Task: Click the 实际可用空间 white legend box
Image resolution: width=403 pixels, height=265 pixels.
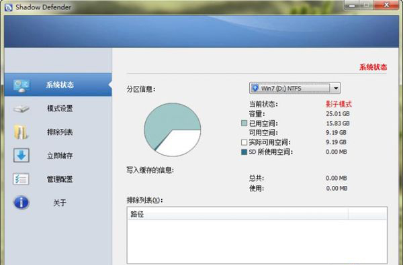Action: click(x=244, y=142)
